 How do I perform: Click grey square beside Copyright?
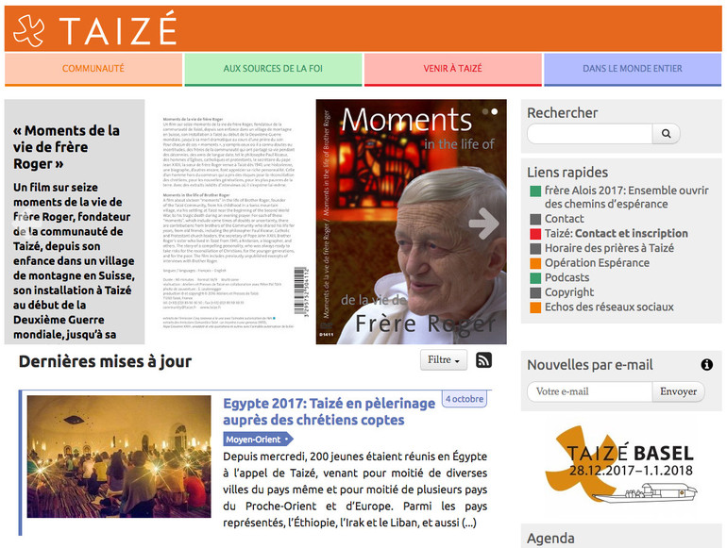click(x=535, y=292)
